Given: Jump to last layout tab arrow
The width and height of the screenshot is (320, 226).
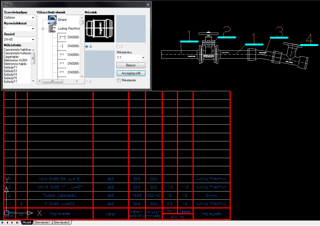Looking at the screenshot, I should pyautogui.click(x=18, y=222).
